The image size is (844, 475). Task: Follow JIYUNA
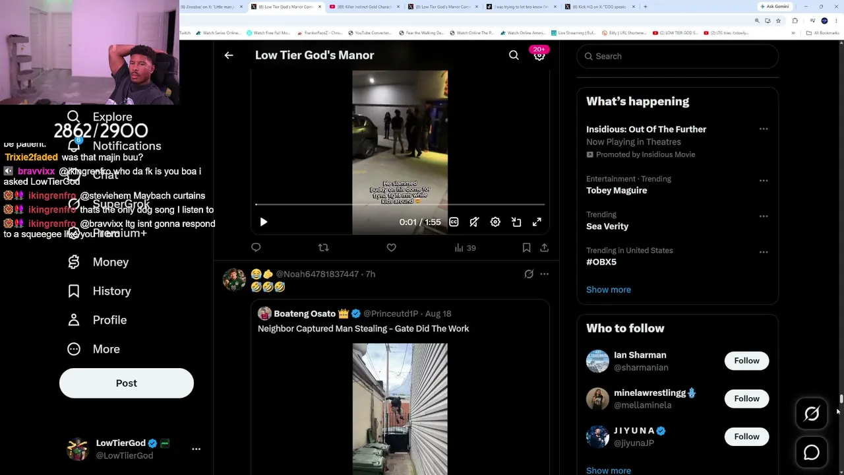pos(746,437)
